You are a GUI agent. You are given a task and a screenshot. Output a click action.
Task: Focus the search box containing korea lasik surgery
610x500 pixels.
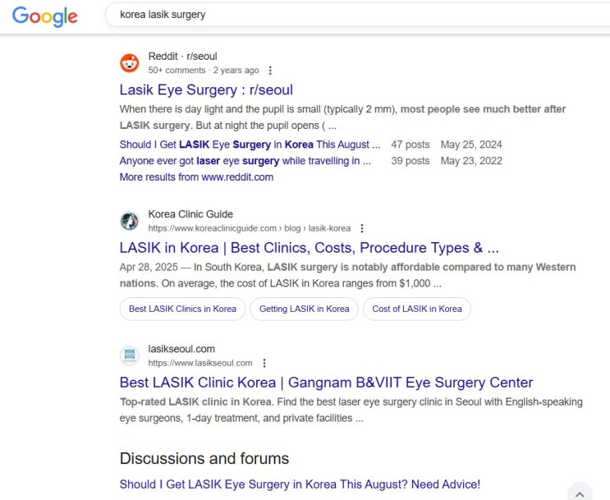click(x=357, y=15)
